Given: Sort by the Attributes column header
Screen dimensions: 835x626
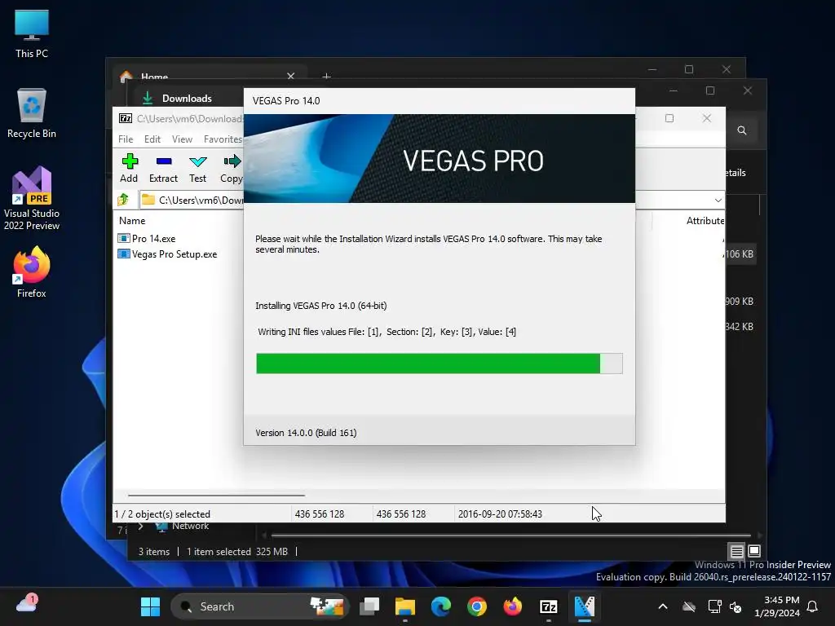Looking at the screenshot, I should [x=705, y=220].
